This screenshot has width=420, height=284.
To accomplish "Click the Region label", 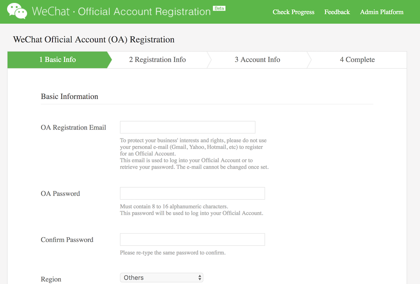I will tap(51, 279).
